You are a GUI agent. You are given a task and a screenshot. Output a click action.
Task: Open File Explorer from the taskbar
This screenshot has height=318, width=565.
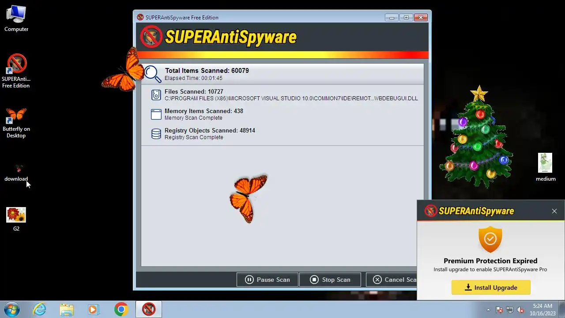click(x=67, y=309)
